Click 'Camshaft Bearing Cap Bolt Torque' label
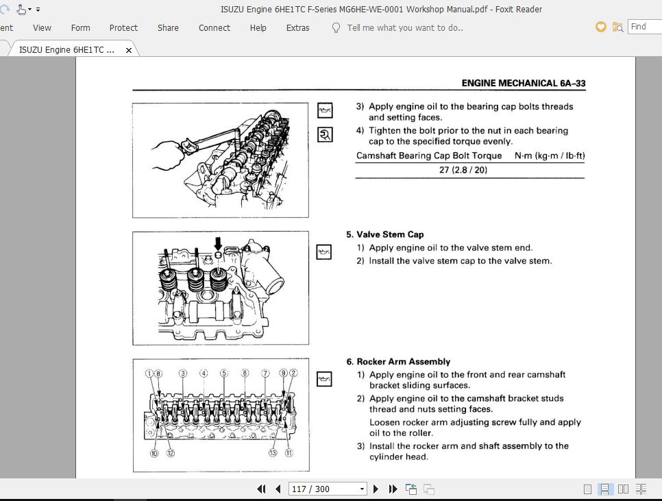The height and width of the screenshot is (501, 662). click(429, 156)
